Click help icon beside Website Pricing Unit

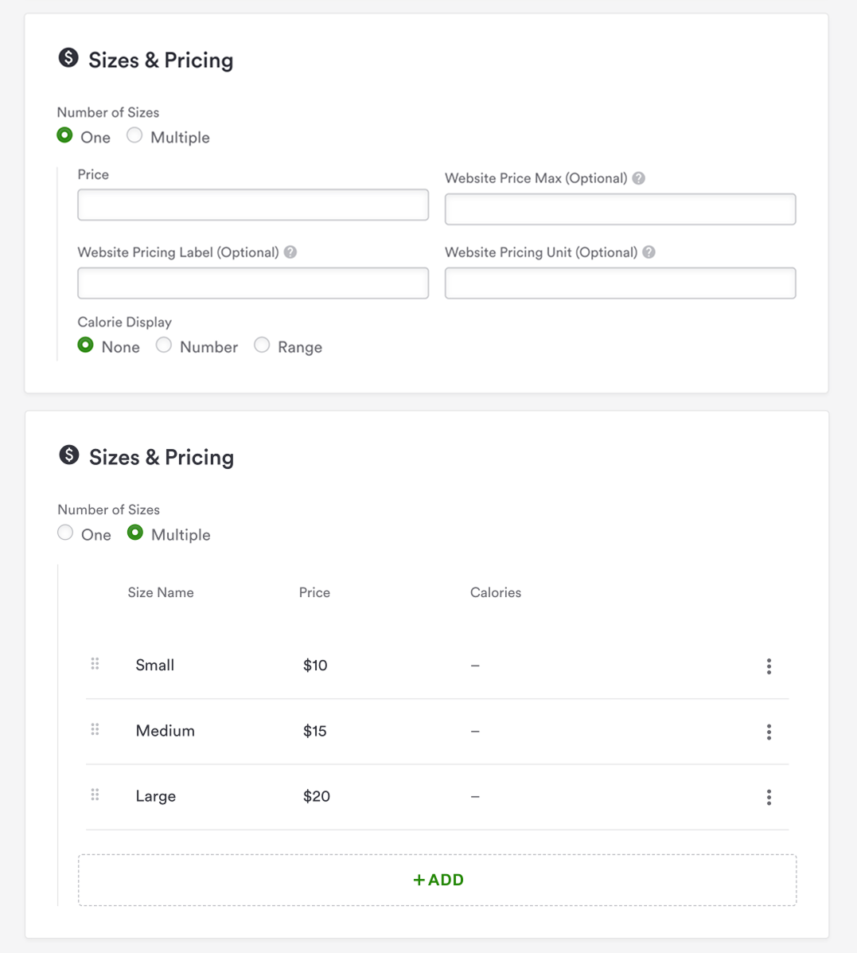click(649, 252)
